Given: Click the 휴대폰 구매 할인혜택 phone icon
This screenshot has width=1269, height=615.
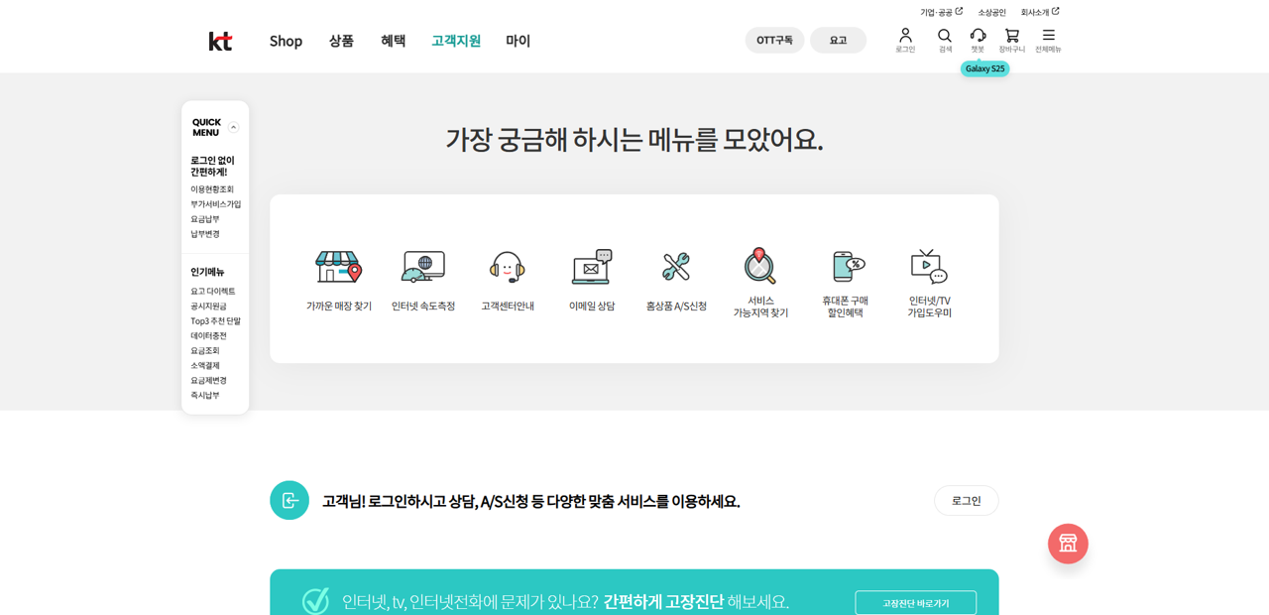Looking at the screenshot, I should click(x=844, y=266).
